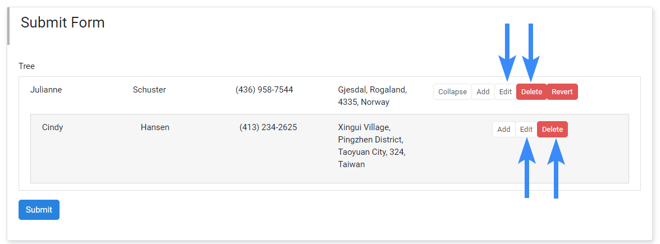Screen dimensions: 660x244
Task: Click phone number (413) 234-2625
Action: point(268,127)
